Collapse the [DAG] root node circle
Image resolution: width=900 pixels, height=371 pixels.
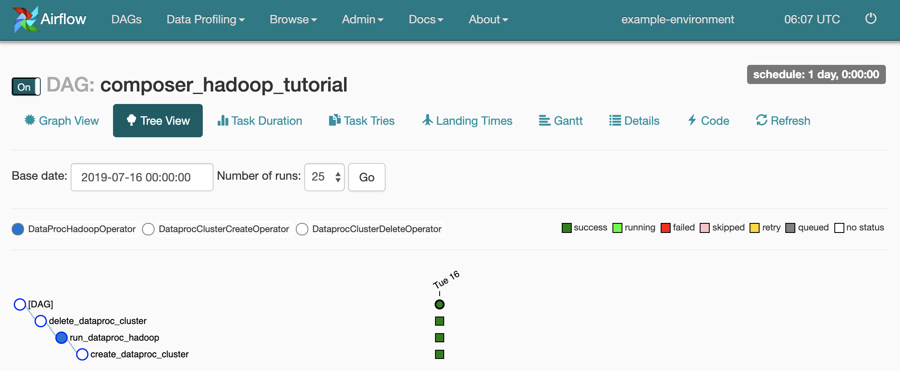20,304
